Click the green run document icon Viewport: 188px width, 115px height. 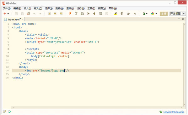point(144,14)
